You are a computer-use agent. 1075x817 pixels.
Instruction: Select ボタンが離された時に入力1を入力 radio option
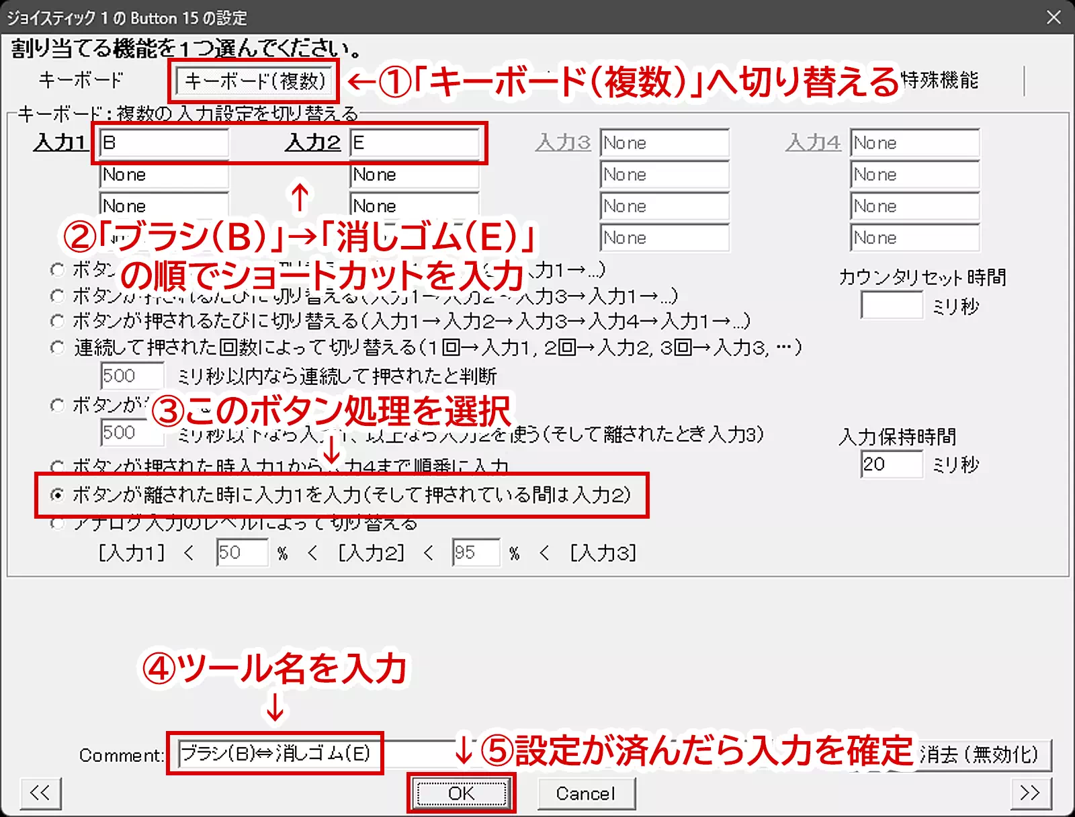coord(58,495)
